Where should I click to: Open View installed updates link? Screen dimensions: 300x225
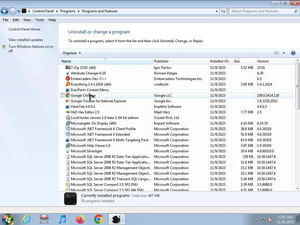pos(26,40)
